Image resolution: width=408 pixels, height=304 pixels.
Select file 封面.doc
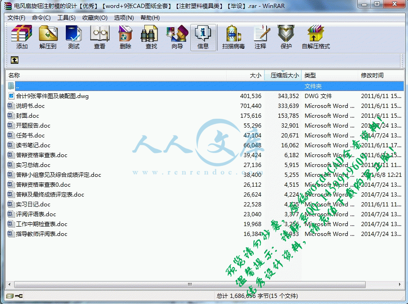(x=27, y=116)
